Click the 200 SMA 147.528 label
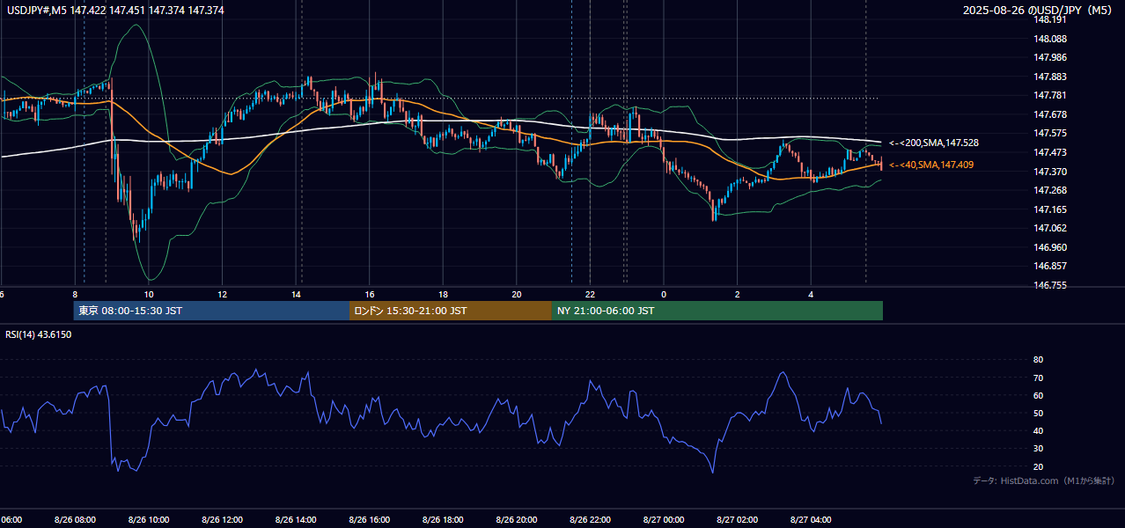 (x=934, y=143)
